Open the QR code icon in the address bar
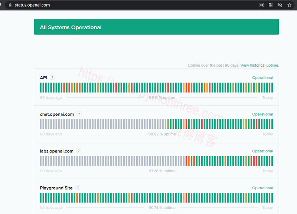297x214 pixels. 262,5
